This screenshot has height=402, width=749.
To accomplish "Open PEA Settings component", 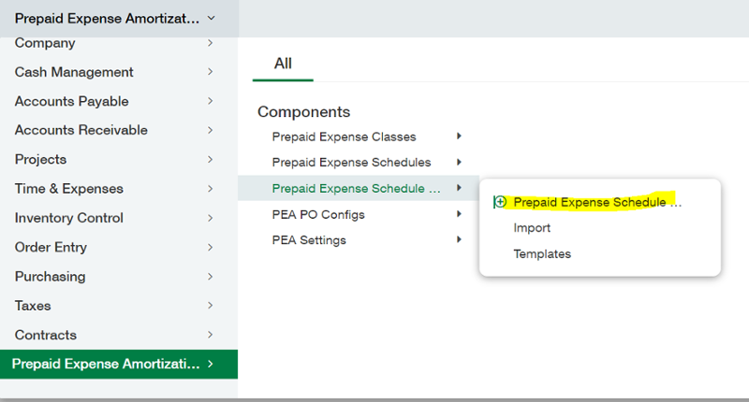I will pos(309,240).
